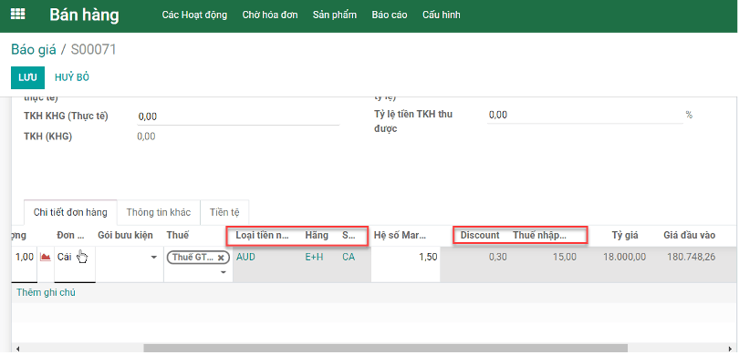The width and height of the screenshot is (739, 355).
Task: Remove the Thuế GT... tax tag
Action: point(221,258)
